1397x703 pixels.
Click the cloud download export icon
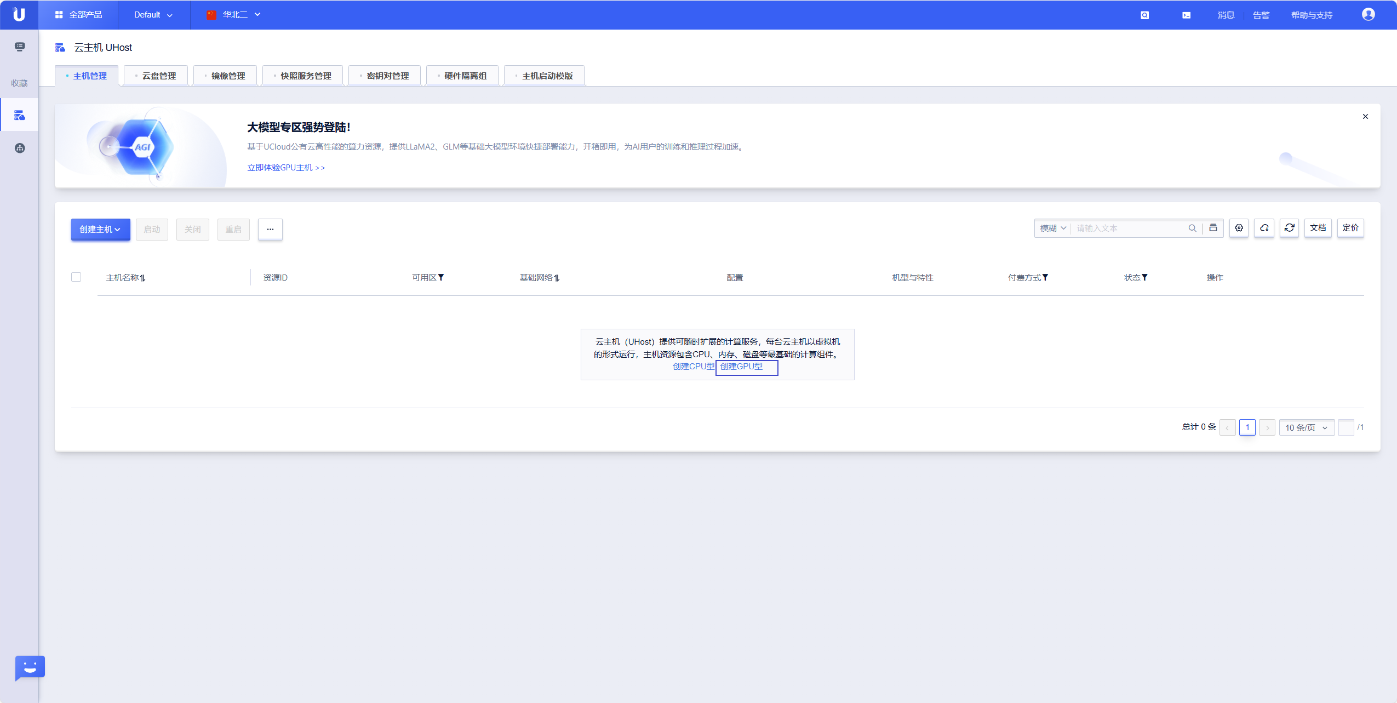click(1264, 227)
